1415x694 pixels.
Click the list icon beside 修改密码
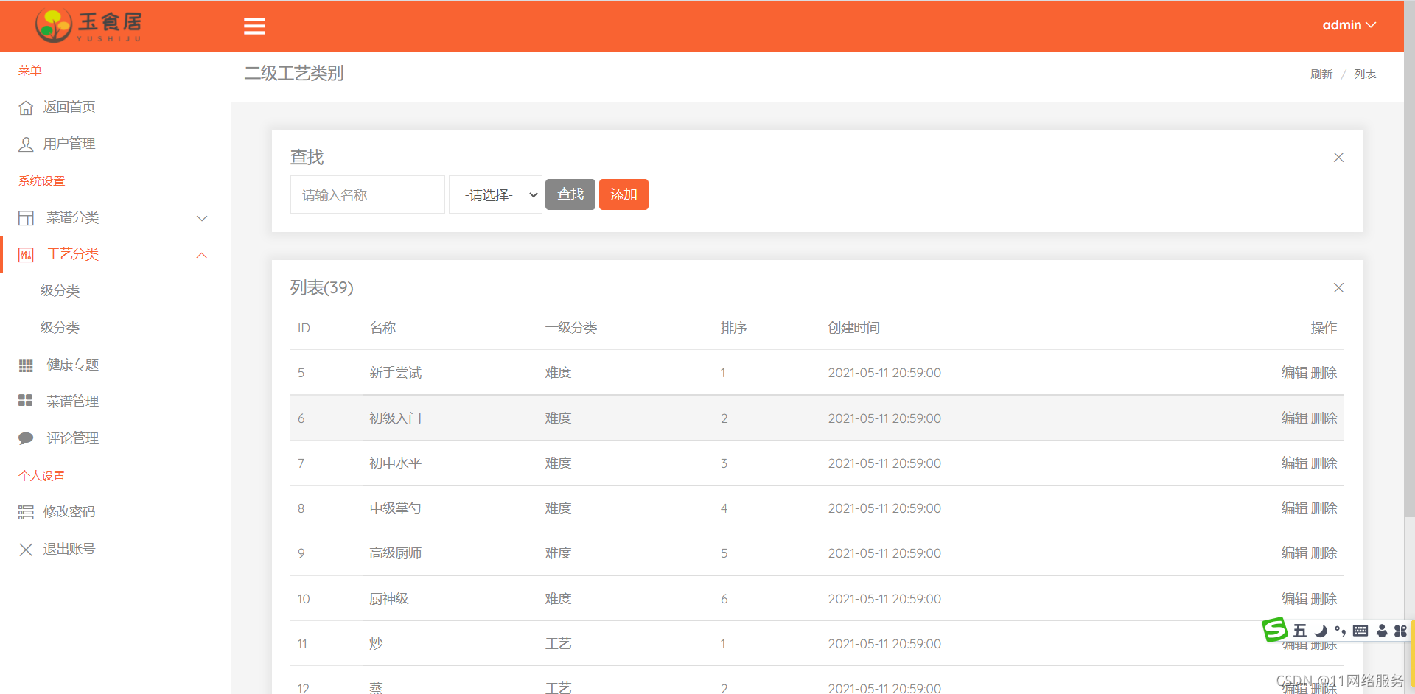(26, 512)
